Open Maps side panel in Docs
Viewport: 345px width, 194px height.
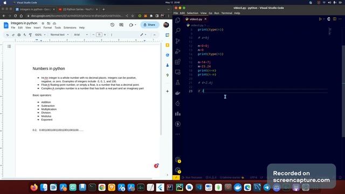pyautogui.click(x=167, y=75)
